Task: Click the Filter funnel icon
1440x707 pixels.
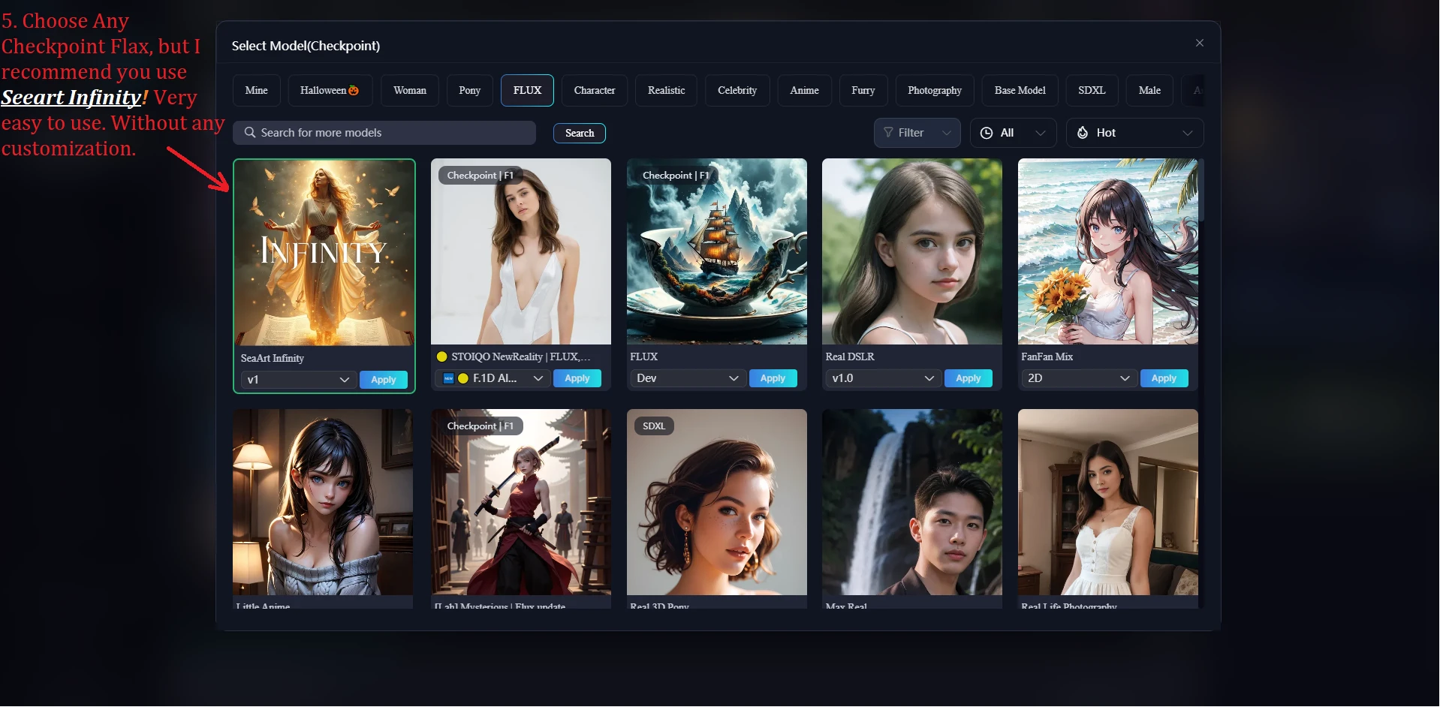Action: (x=888, y=132)
